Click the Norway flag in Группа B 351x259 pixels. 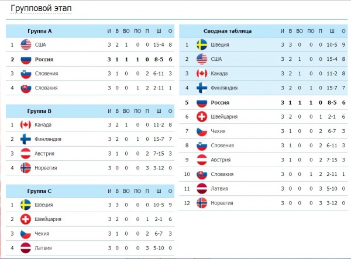pos(26,168)
